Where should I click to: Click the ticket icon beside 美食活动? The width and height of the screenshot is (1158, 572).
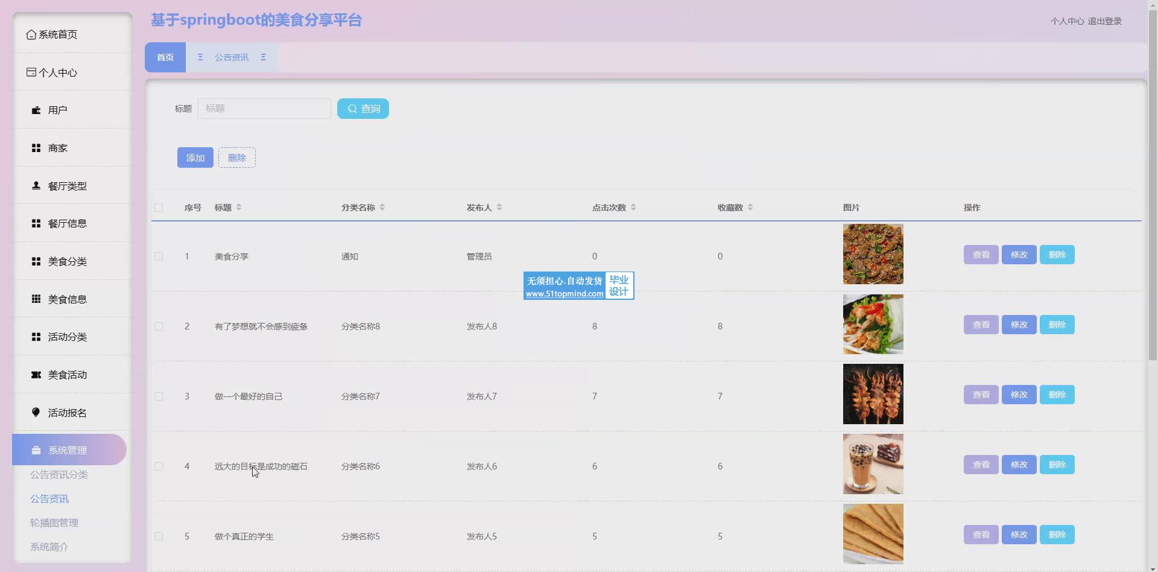click(x=36, y=375)
